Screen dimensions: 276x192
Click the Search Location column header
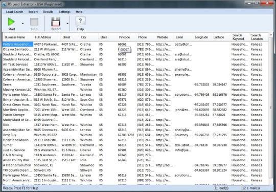[259, 37]
